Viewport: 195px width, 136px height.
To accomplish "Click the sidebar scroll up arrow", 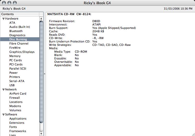I will [x=41, y=18].
